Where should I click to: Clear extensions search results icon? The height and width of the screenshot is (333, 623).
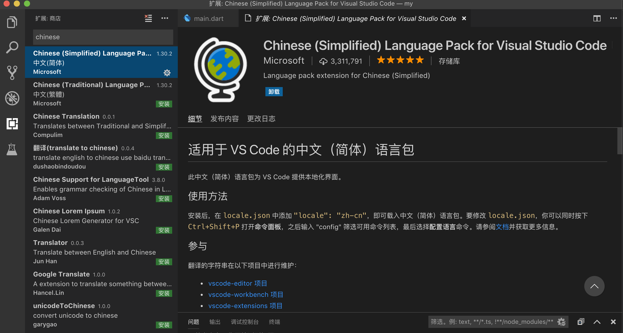[x=148, y=18]
